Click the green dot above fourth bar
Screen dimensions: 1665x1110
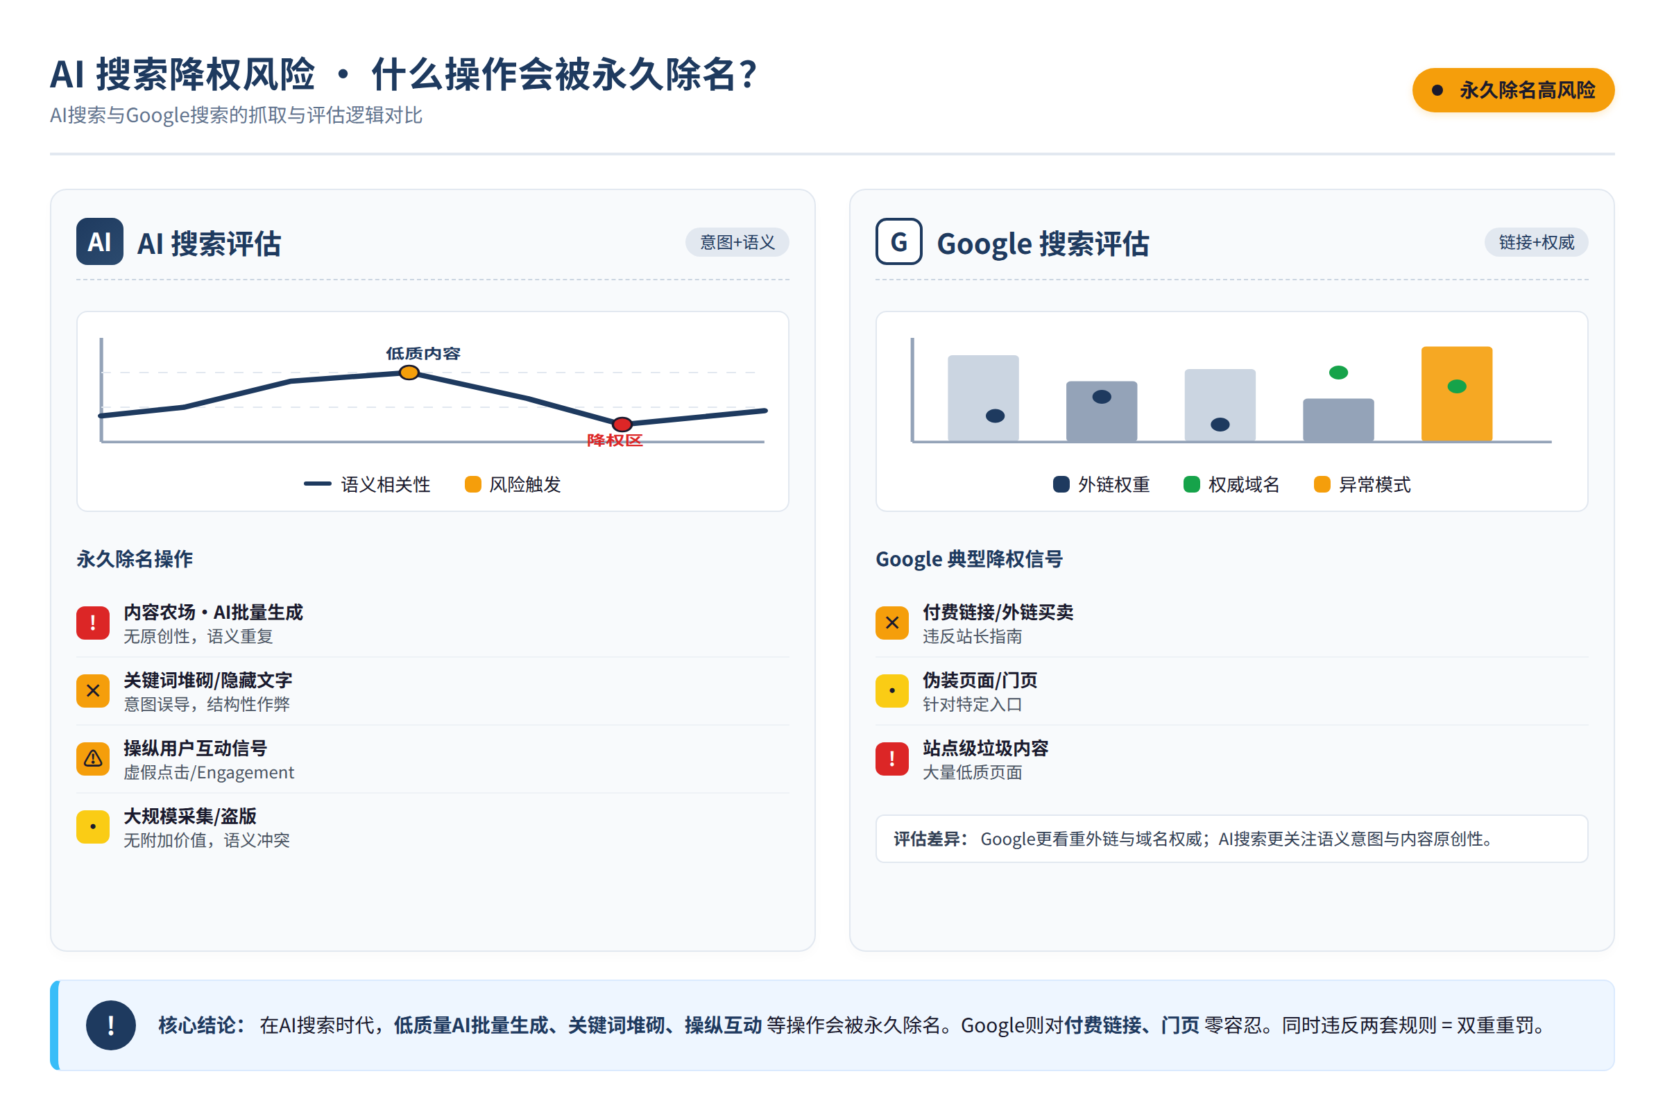(x=1339, y=373)
